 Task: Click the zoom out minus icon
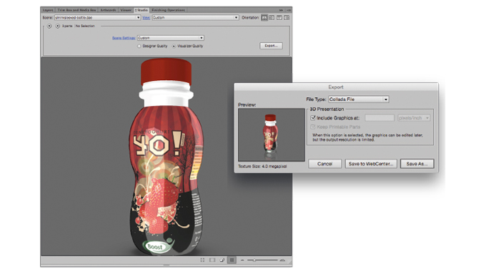click(242, 260)
